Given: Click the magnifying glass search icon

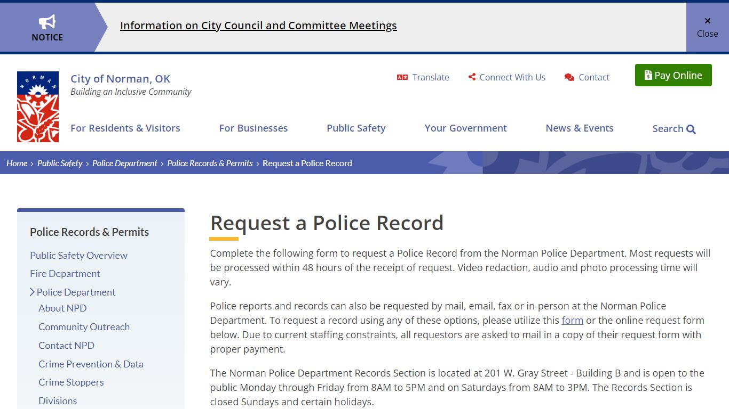Looking at the screenshot, I should (x=691, y=129).
